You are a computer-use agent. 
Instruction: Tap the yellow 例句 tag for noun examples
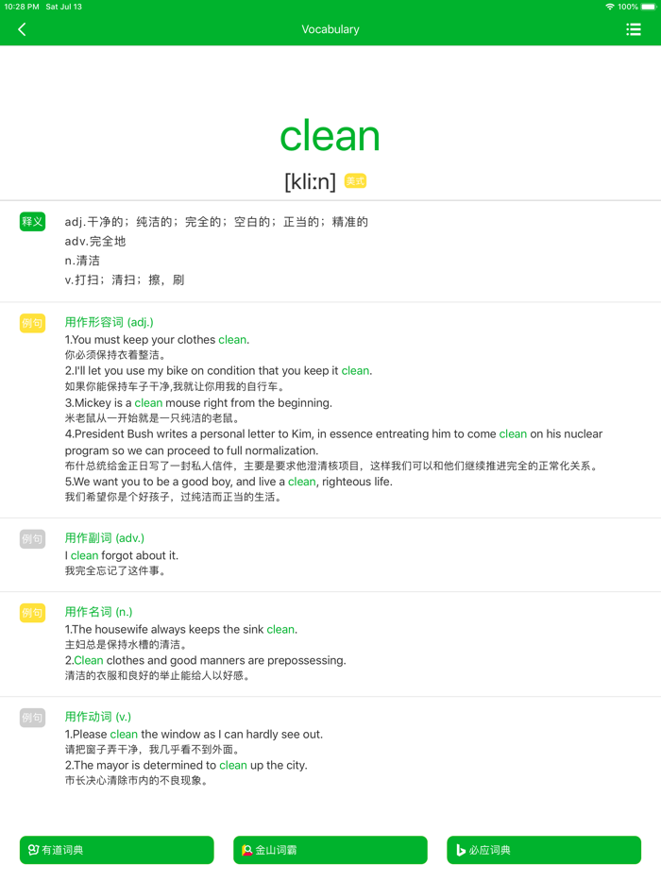click(x=32, y=613)
